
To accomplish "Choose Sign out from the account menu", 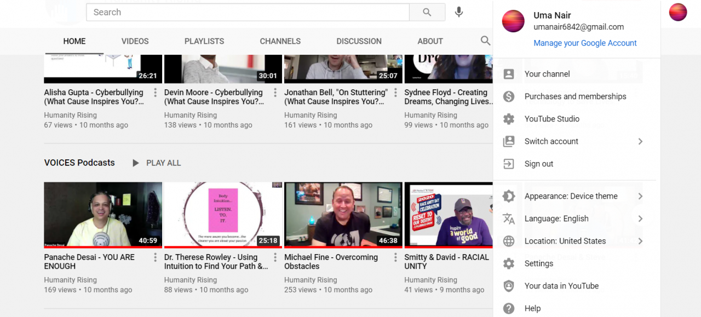I will [577, 164].
